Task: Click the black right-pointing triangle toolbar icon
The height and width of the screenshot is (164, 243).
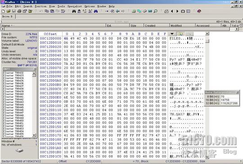Action: pyautogui.click(x=177, y=11)
